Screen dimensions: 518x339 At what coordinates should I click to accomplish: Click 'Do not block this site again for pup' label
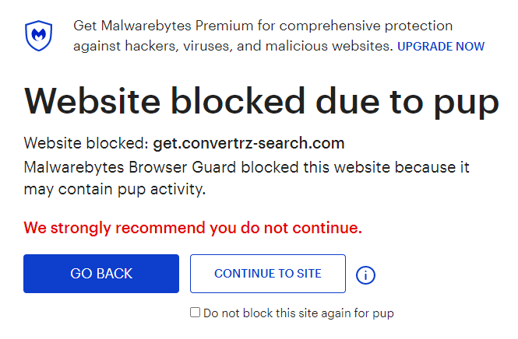tap(298, 313)
